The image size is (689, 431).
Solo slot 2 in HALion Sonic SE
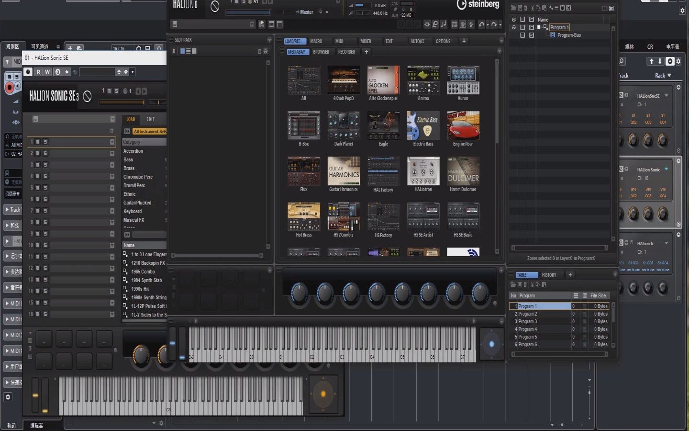click(x=45, y=153)
